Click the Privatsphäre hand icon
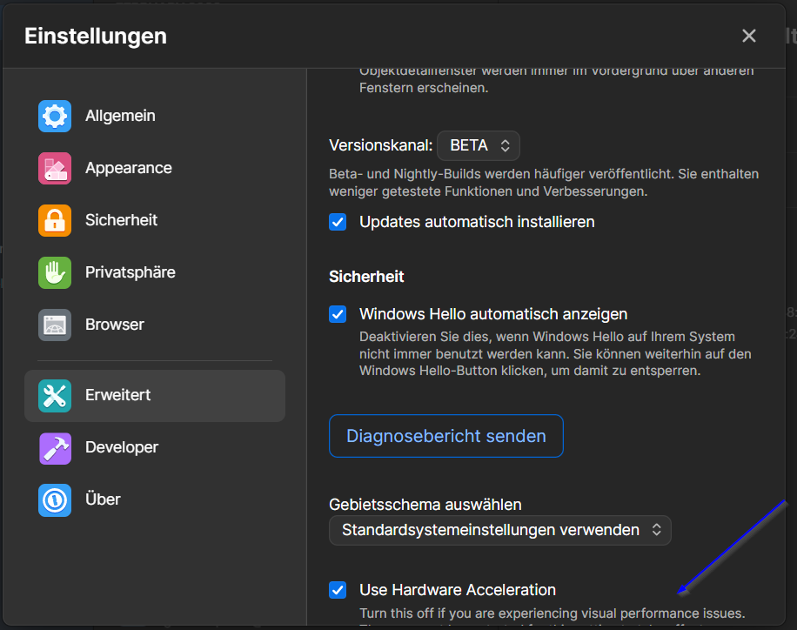 (x=55, y=272)
